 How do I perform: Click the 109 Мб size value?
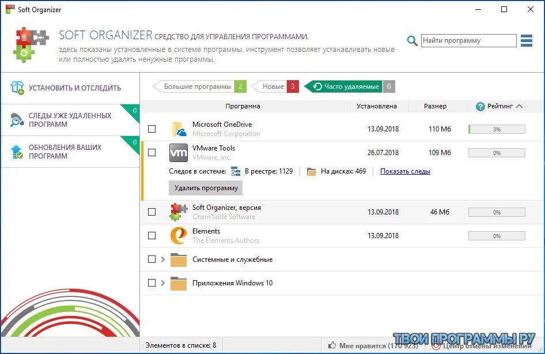point(440,153)
